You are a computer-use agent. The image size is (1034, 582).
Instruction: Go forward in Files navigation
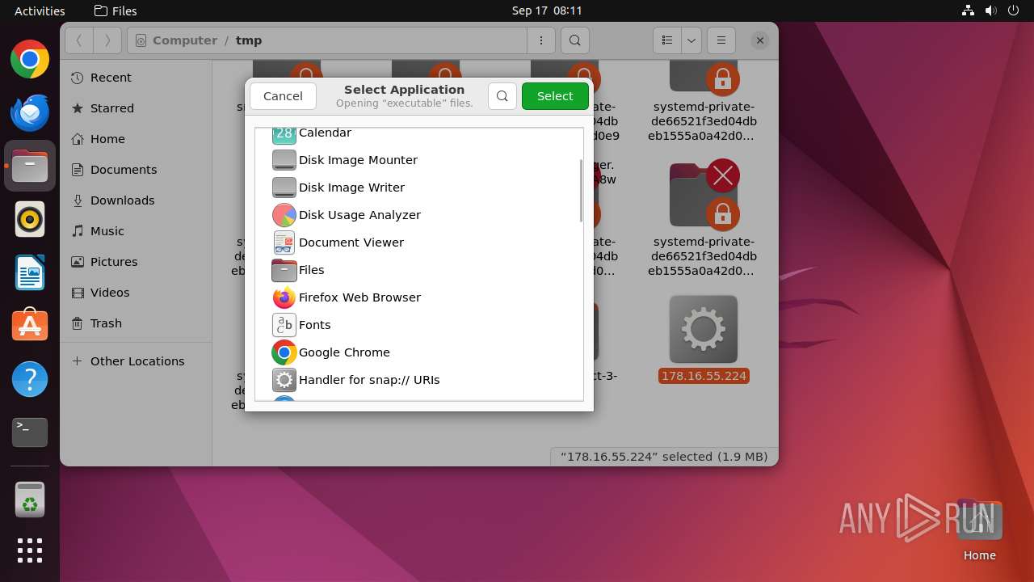click(107, 40)
